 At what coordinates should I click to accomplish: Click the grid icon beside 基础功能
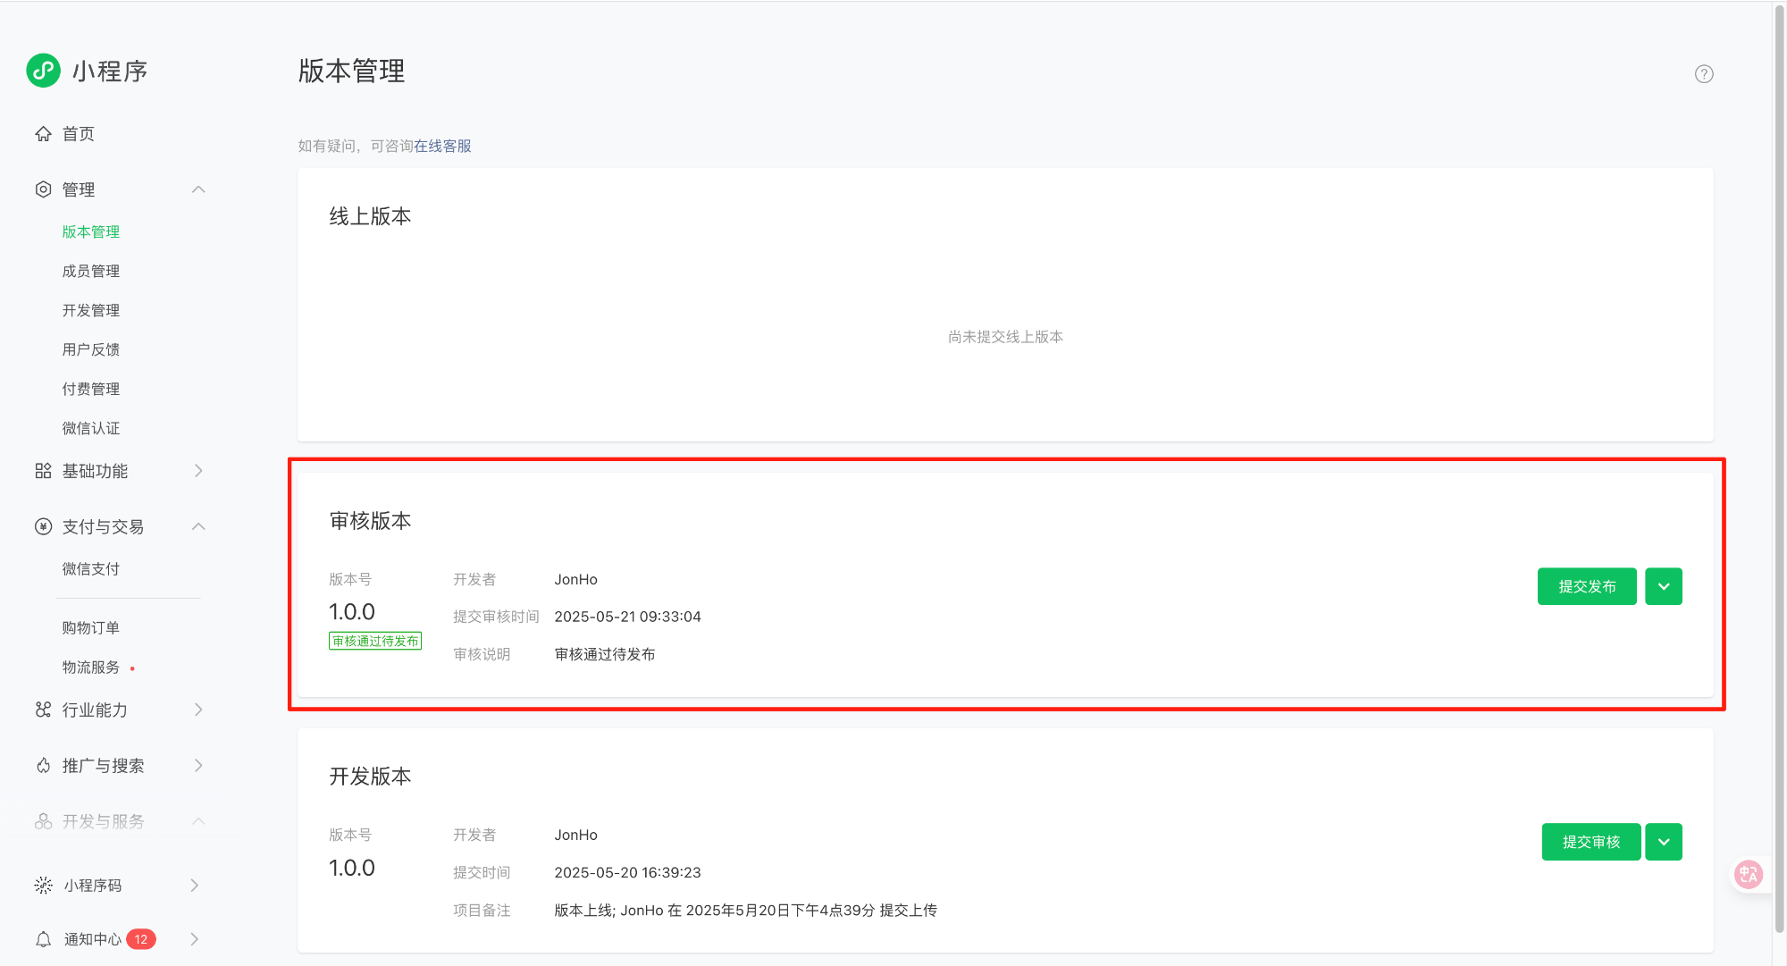tap(43, 471)
